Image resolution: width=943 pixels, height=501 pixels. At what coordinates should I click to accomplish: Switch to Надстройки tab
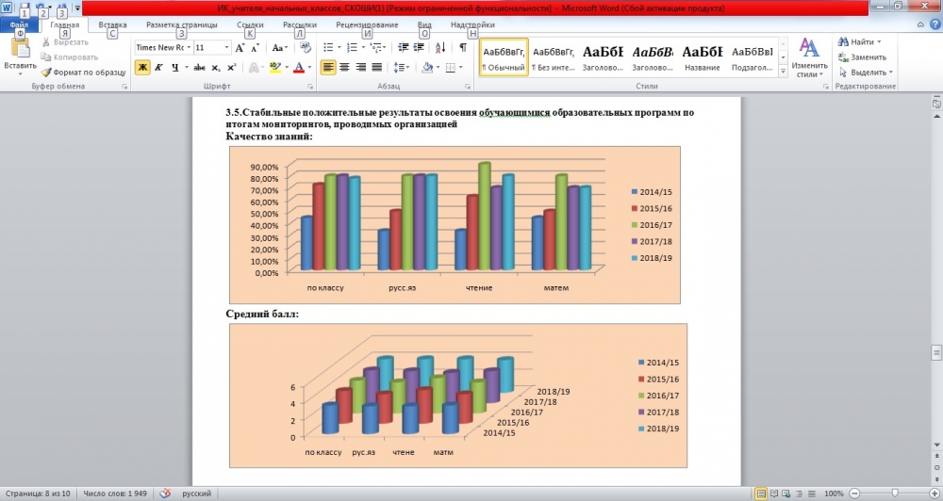[x=472, y=24]
